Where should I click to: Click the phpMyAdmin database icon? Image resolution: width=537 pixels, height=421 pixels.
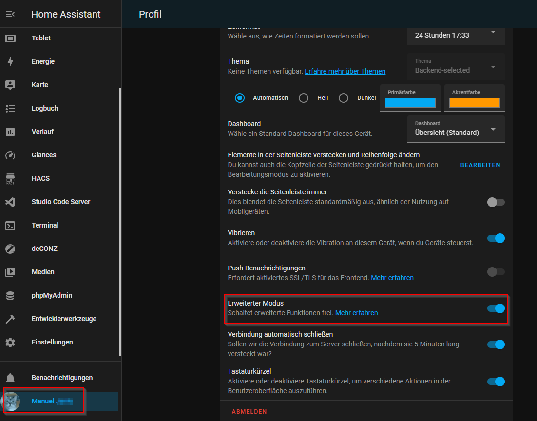coord(10,295)
